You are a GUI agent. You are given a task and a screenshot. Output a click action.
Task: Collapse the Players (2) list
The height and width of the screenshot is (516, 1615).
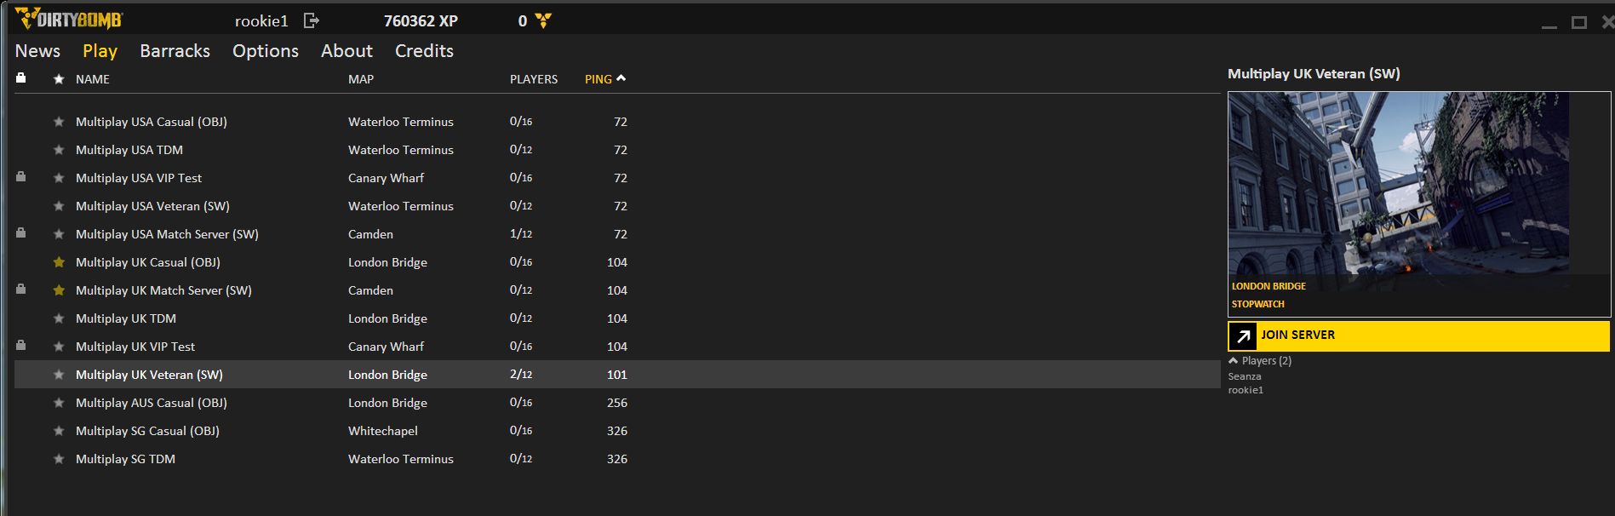point(1234,361)
